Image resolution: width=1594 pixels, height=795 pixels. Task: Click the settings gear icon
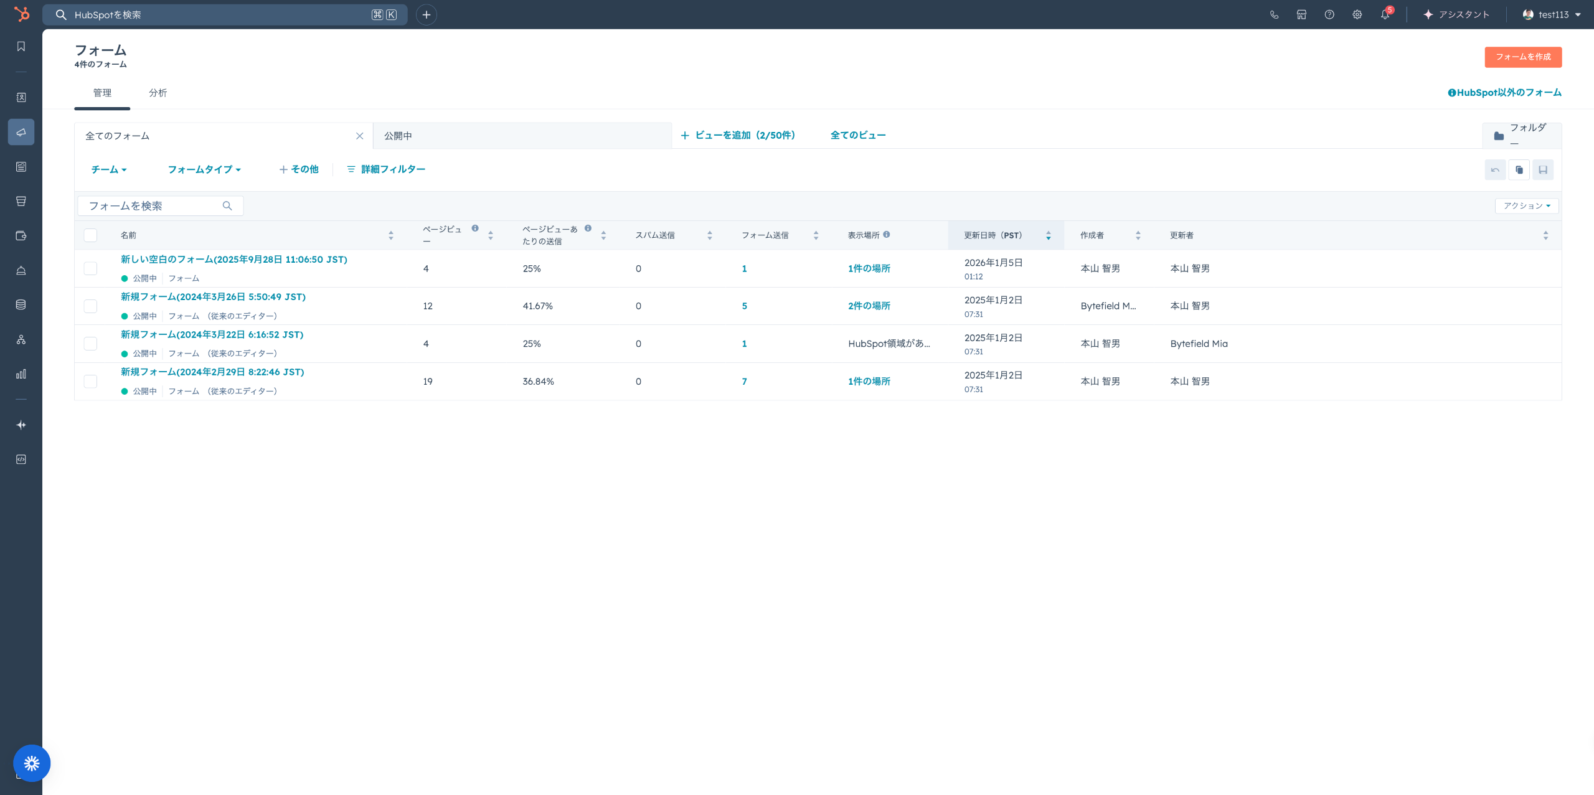click(x=1357, y=14)
